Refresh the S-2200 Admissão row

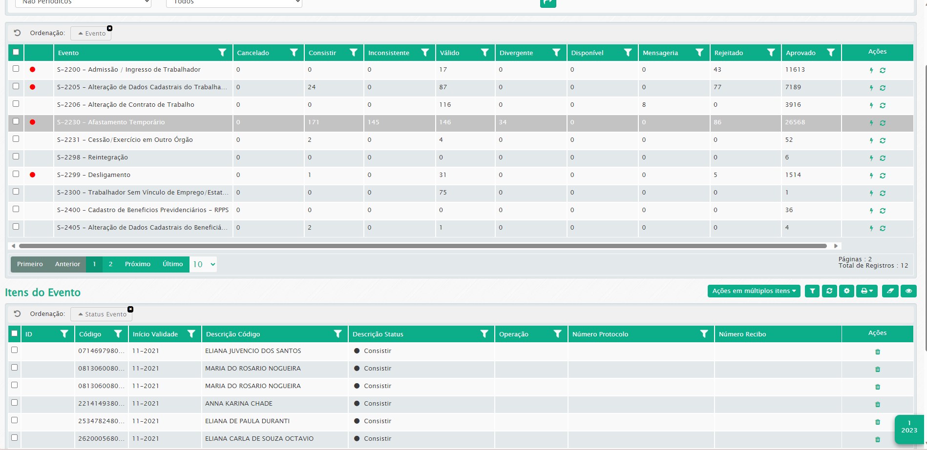tap(883, 70)
